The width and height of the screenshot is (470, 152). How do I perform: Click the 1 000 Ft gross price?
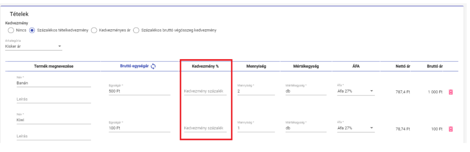point(435,92)
